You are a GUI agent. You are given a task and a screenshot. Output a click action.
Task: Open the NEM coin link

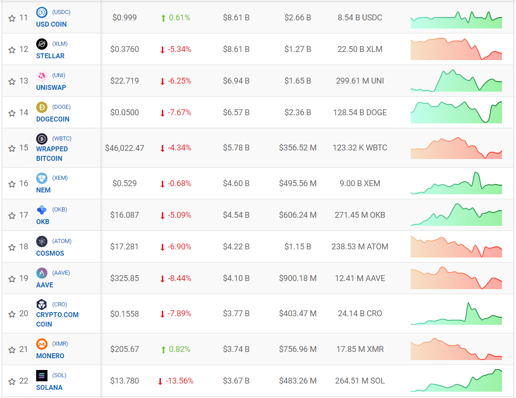(x=43, y=190)
